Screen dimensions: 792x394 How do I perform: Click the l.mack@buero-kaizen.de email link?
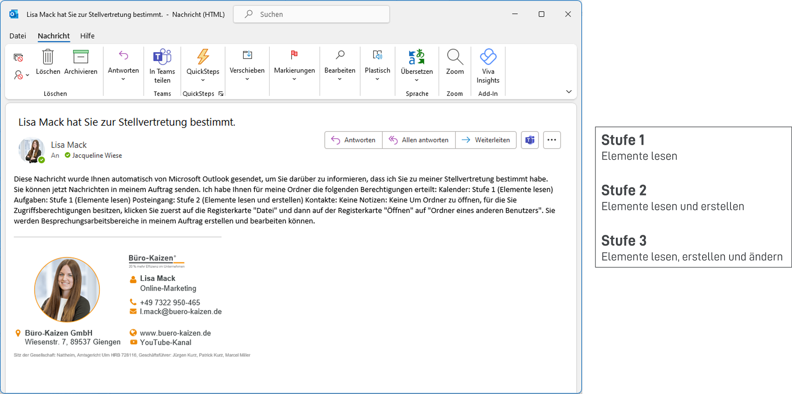[x=181, y=312]
